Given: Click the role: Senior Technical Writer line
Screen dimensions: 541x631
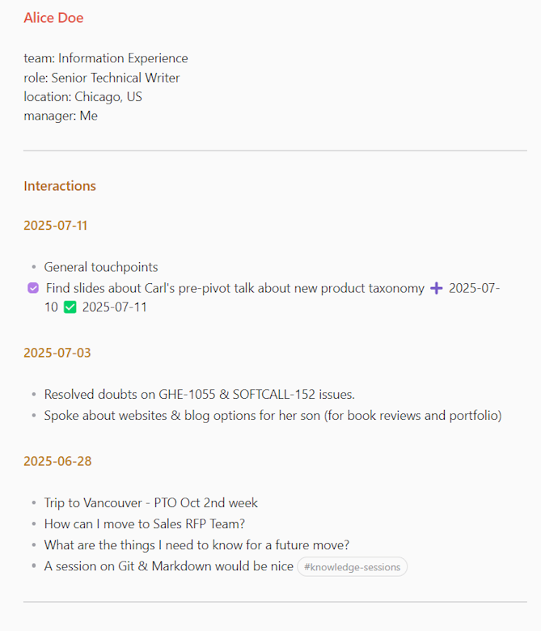Looking at the screenshot, I should point(102,78).
